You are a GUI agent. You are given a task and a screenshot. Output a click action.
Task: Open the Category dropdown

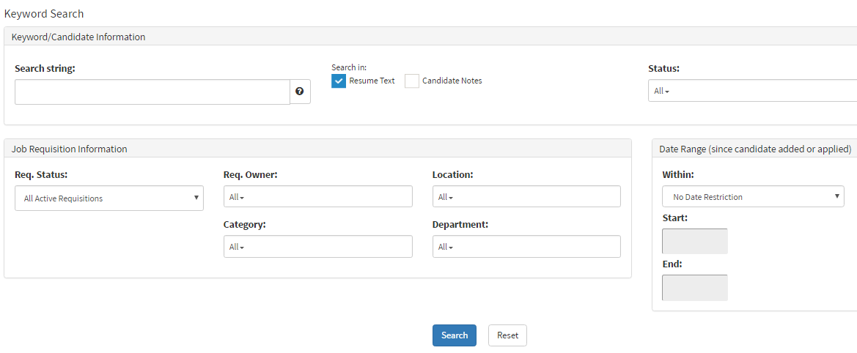pos(317,247)
